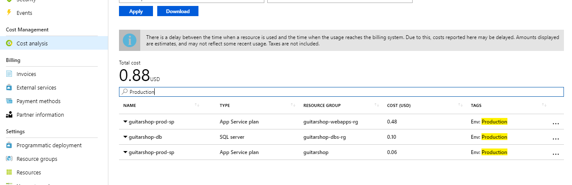Open the ellipsis menu for the 0.06 cost row

click(x=555, y=154)
